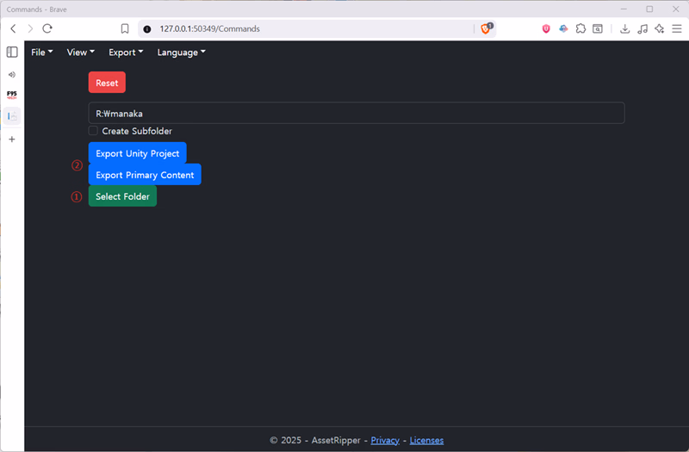
Task: Click the Brave Leo AI sparkle icon
Action: 659,28
